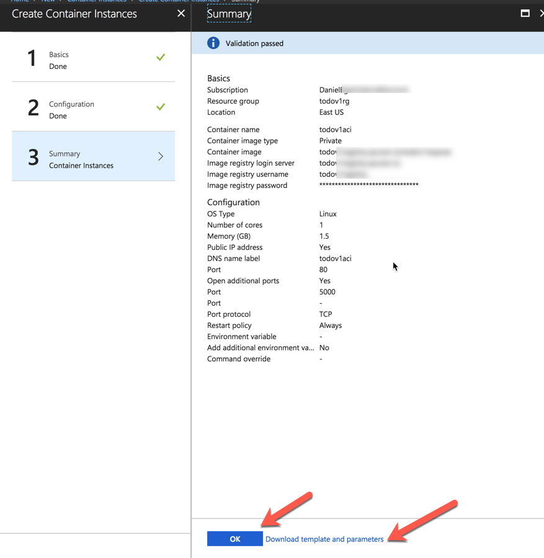Click the Summary blade title
The height and width of the screenshot is (558, 544).
point(229,14)
